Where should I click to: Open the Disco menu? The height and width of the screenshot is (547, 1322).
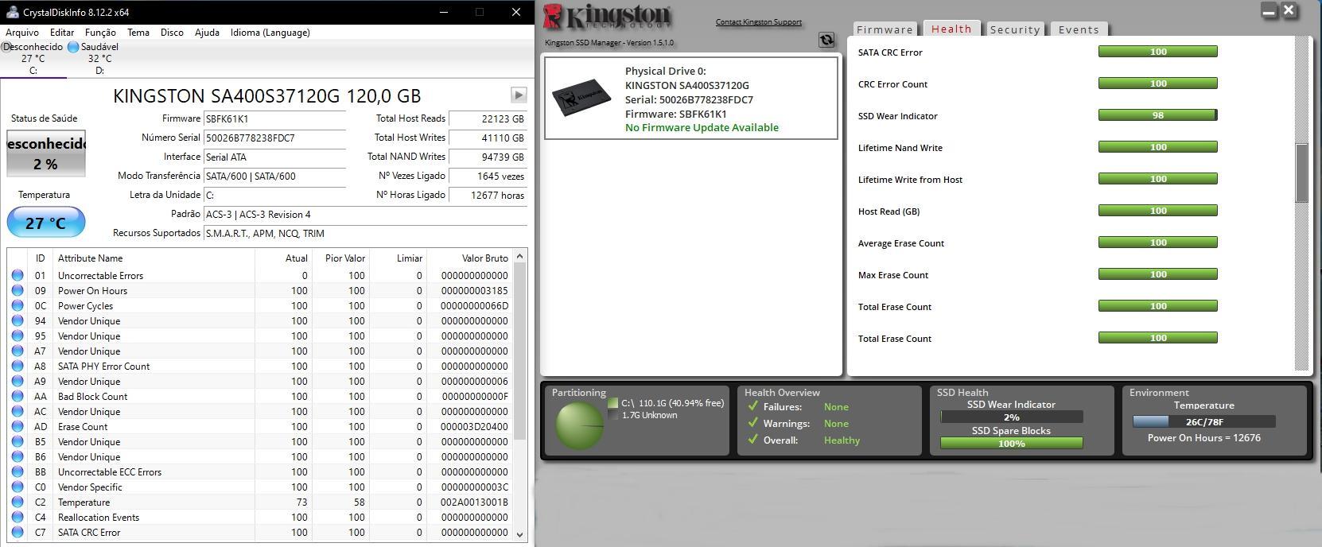(172, 33)
